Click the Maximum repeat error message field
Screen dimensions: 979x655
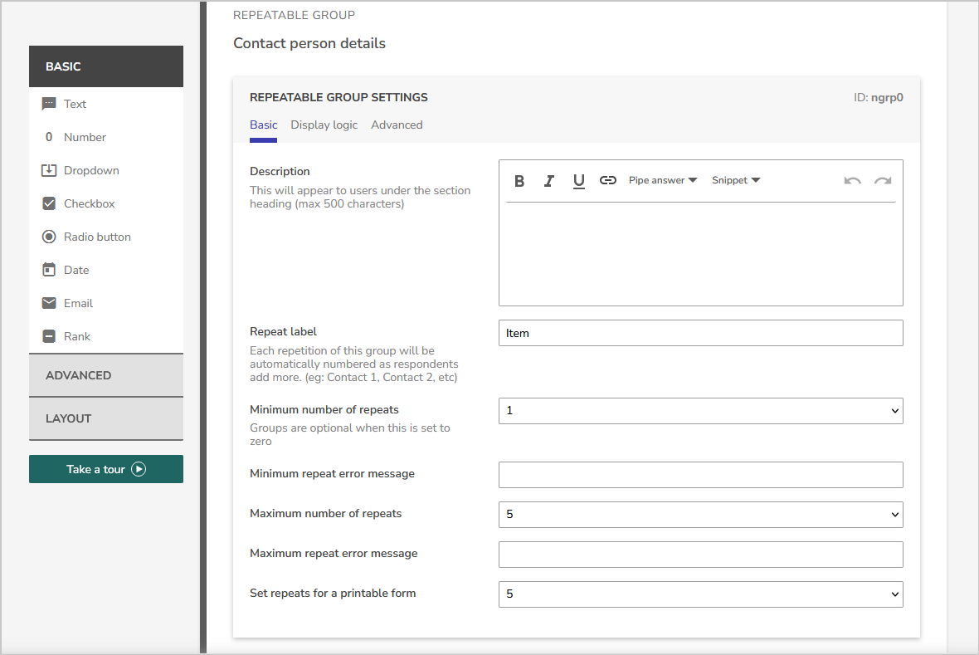(x=700, y=555)
